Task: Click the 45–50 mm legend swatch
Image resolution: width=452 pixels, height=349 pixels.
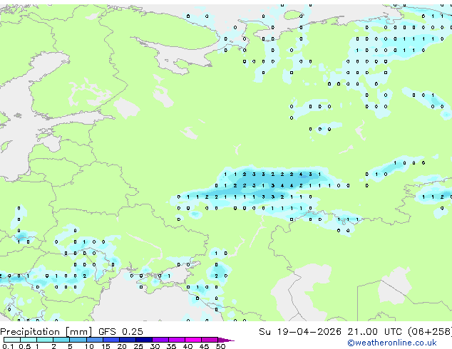Action: point(210,340)
